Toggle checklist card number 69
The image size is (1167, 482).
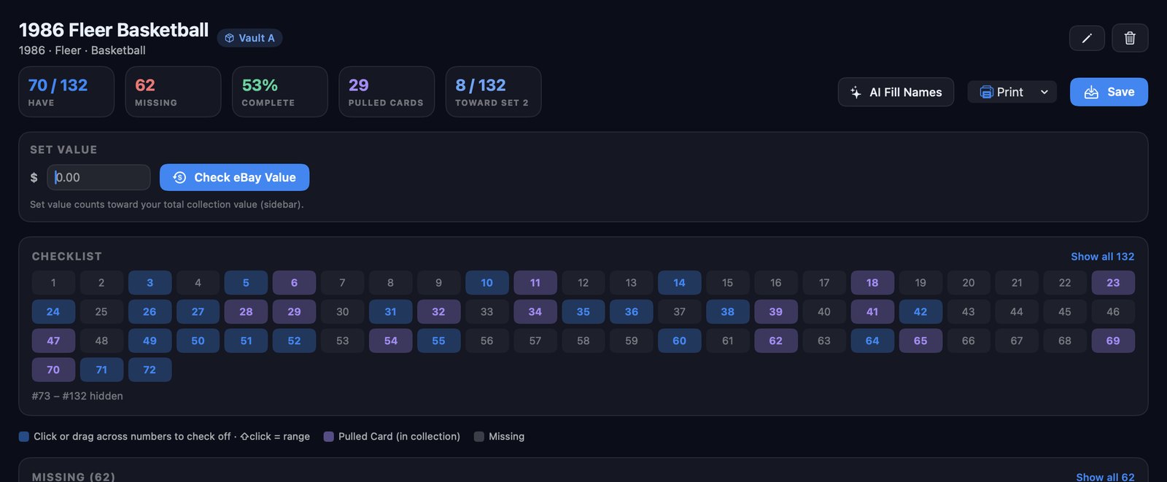(1113, 341)
